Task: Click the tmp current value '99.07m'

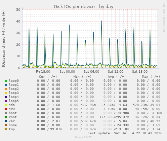Action: click(x=56, y=129)
